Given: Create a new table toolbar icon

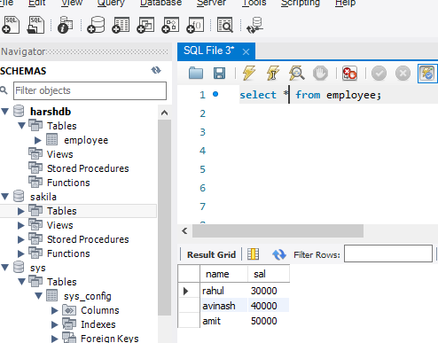Looking at the screenshot, I should coord(121,25).
